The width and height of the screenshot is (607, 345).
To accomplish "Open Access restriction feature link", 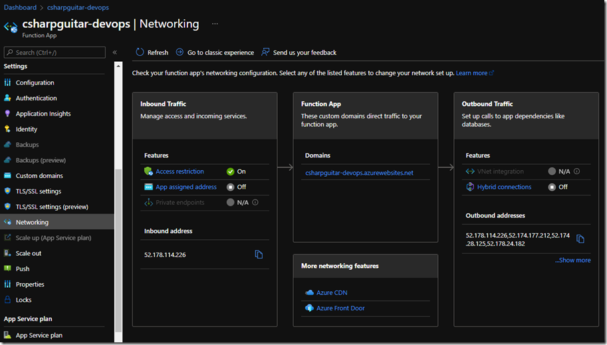I will [180, 171].
